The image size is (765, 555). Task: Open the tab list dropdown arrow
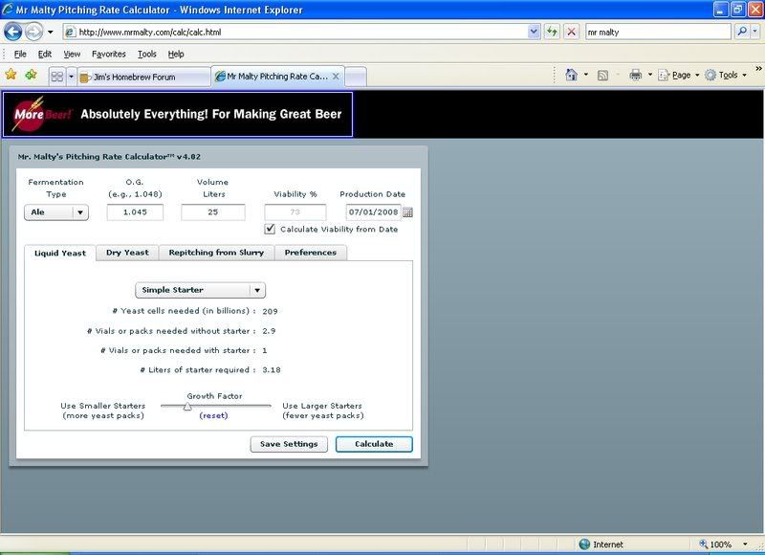tap(71, 77)
